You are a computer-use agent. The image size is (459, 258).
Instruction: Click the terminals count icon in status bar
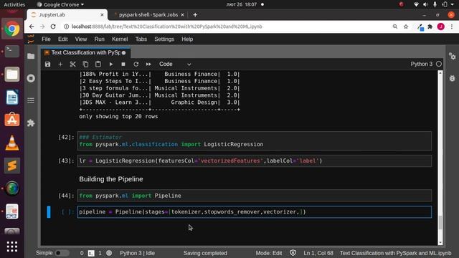tap(91, 253)
